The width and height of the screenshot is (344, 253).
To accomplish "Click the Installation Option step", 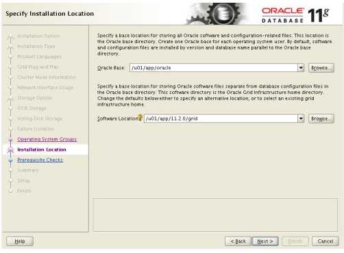I will click(38, 36).
